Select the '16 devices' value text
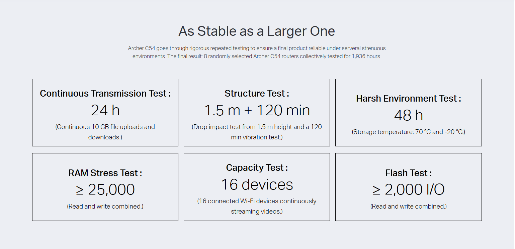This screenshot has width=515, height=249. coord(257,184)
